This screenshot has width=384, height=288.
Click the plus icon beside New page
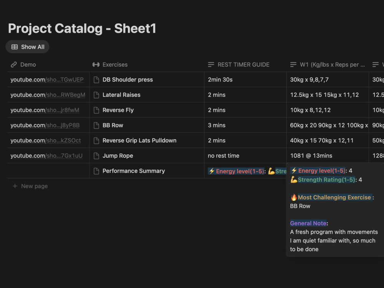tap(15, 186)
